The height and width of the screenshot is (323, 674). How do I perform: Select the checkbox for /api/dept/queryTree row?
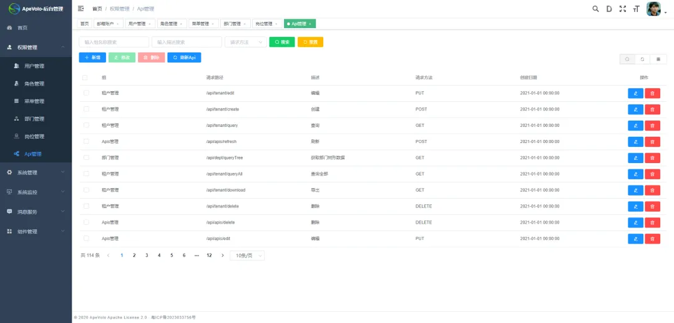(x=86, y=158)
